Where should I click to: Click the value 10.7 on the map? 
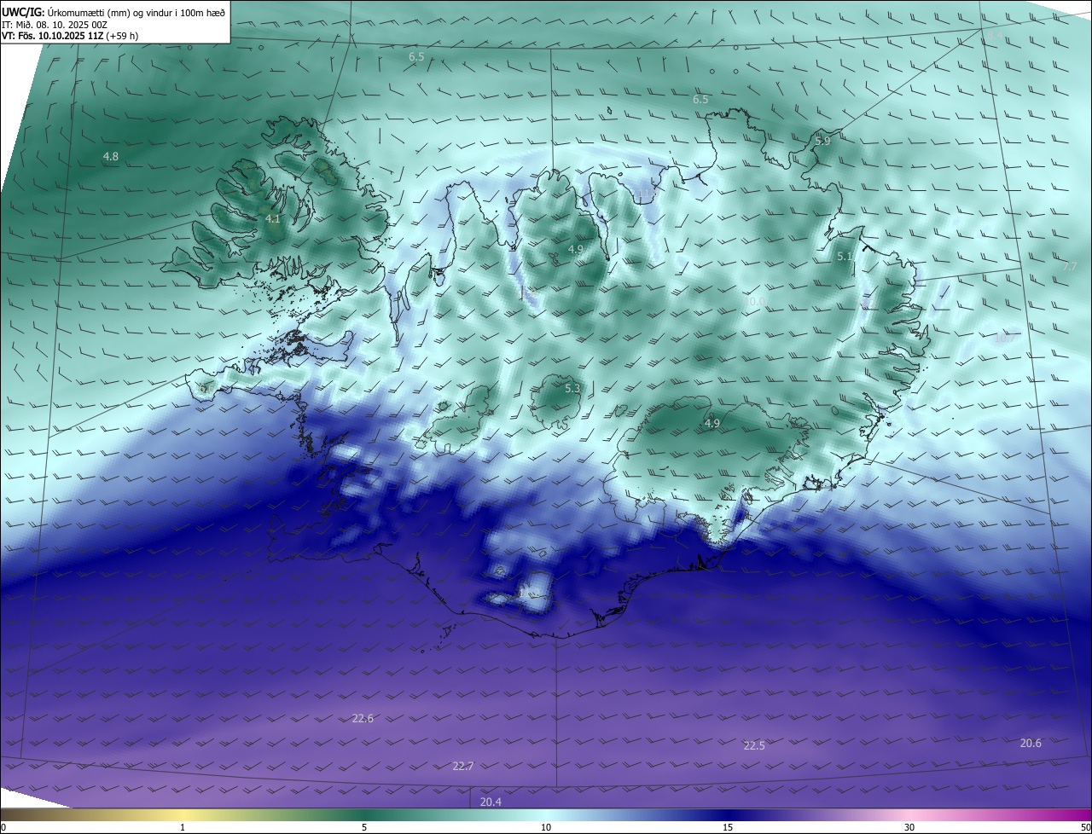point(1004,339)
